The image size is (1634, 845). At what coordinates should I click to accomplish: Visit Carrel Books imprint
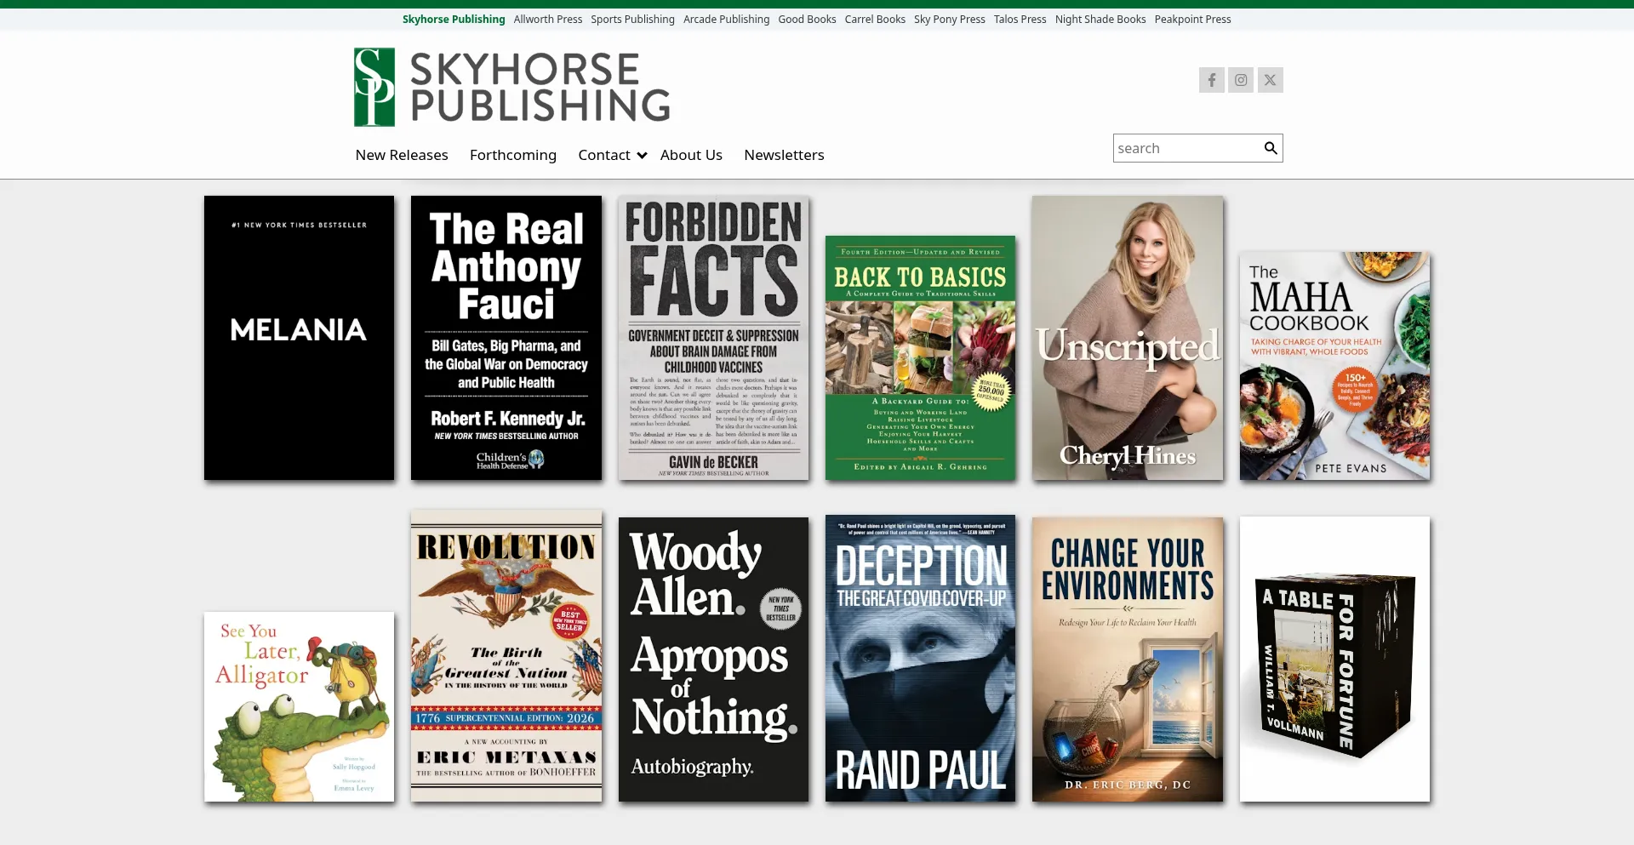[875, 19]
